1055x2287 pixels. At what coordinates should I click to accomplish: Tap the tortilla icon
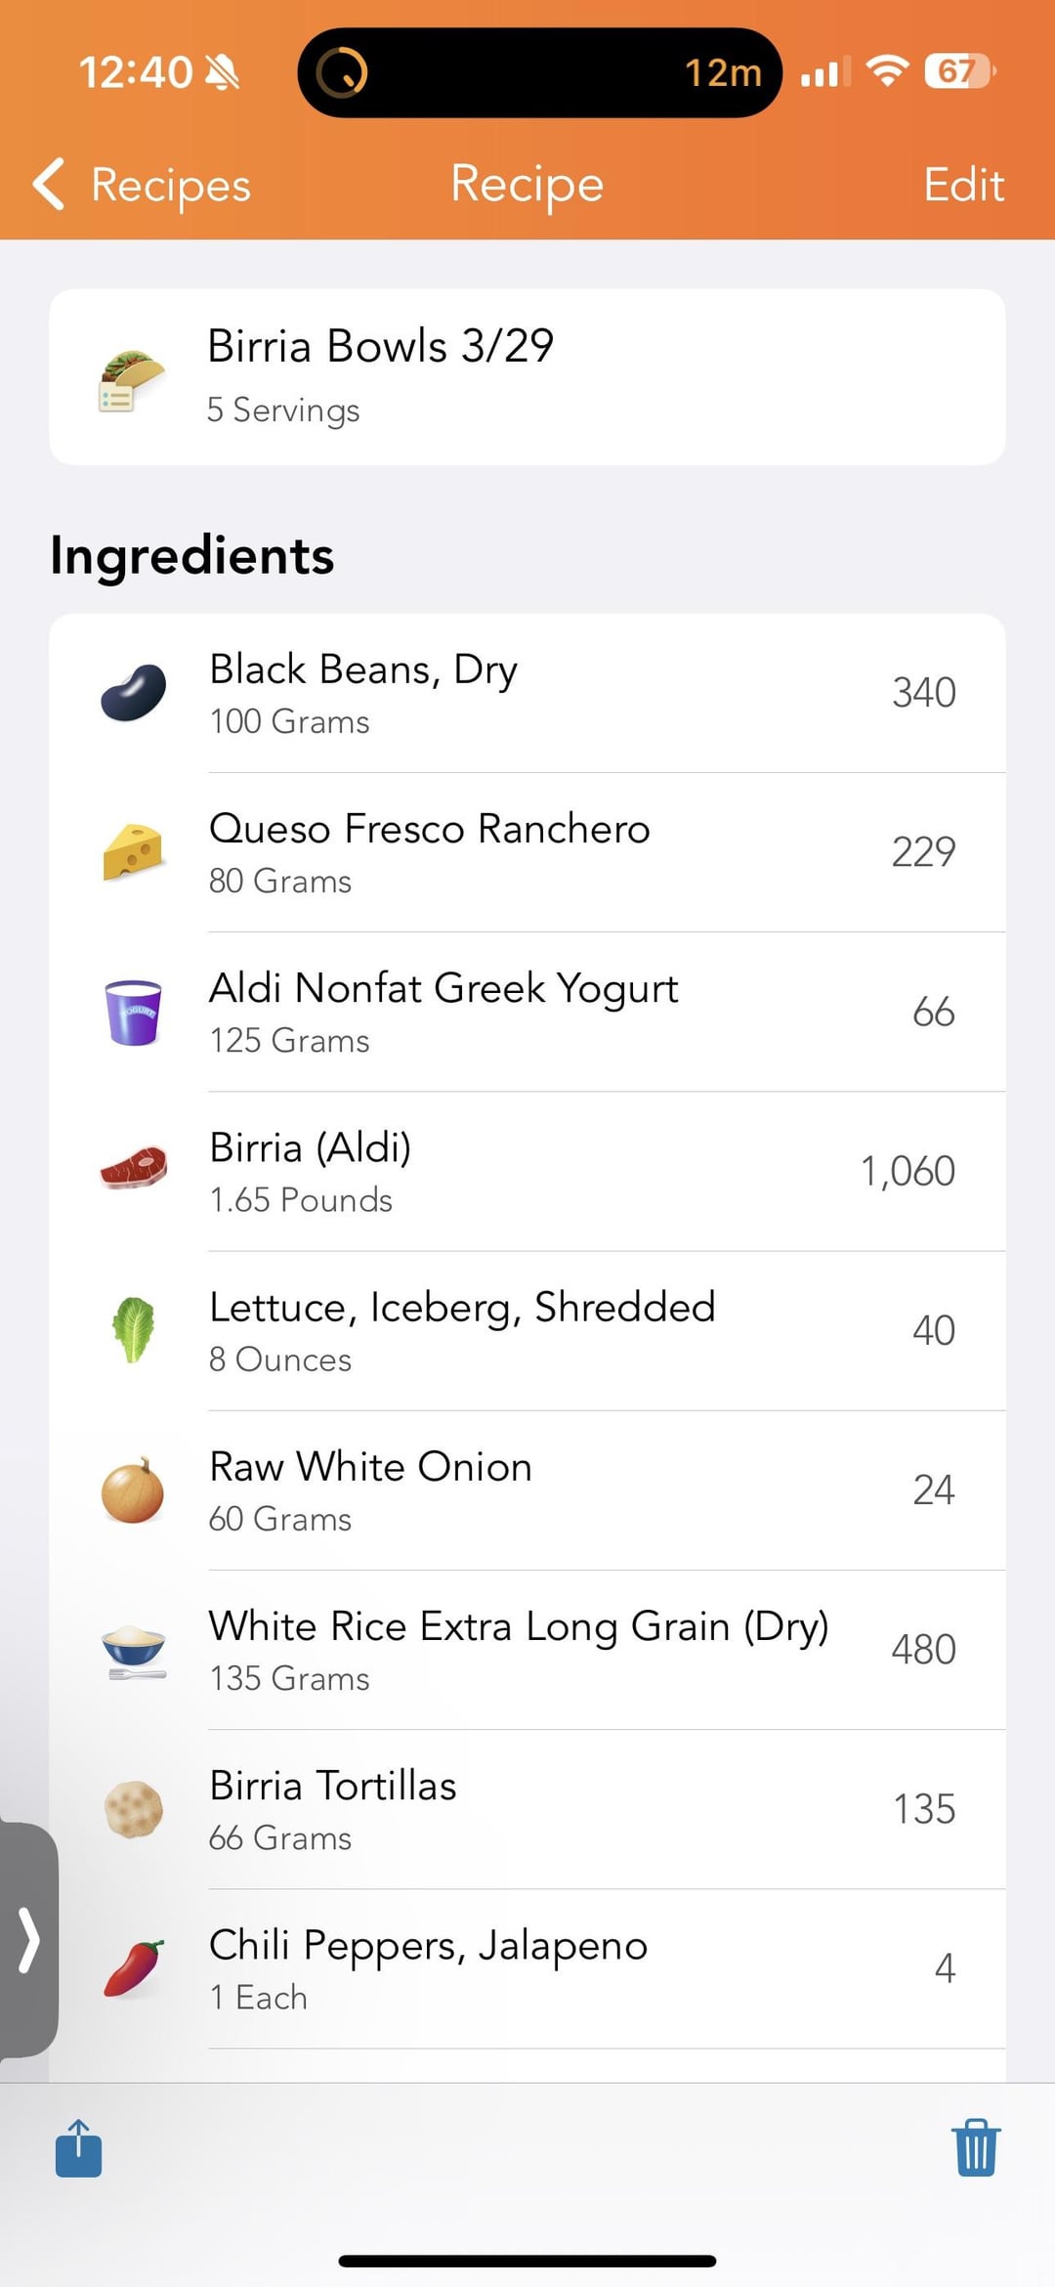tap(134, 1809)
